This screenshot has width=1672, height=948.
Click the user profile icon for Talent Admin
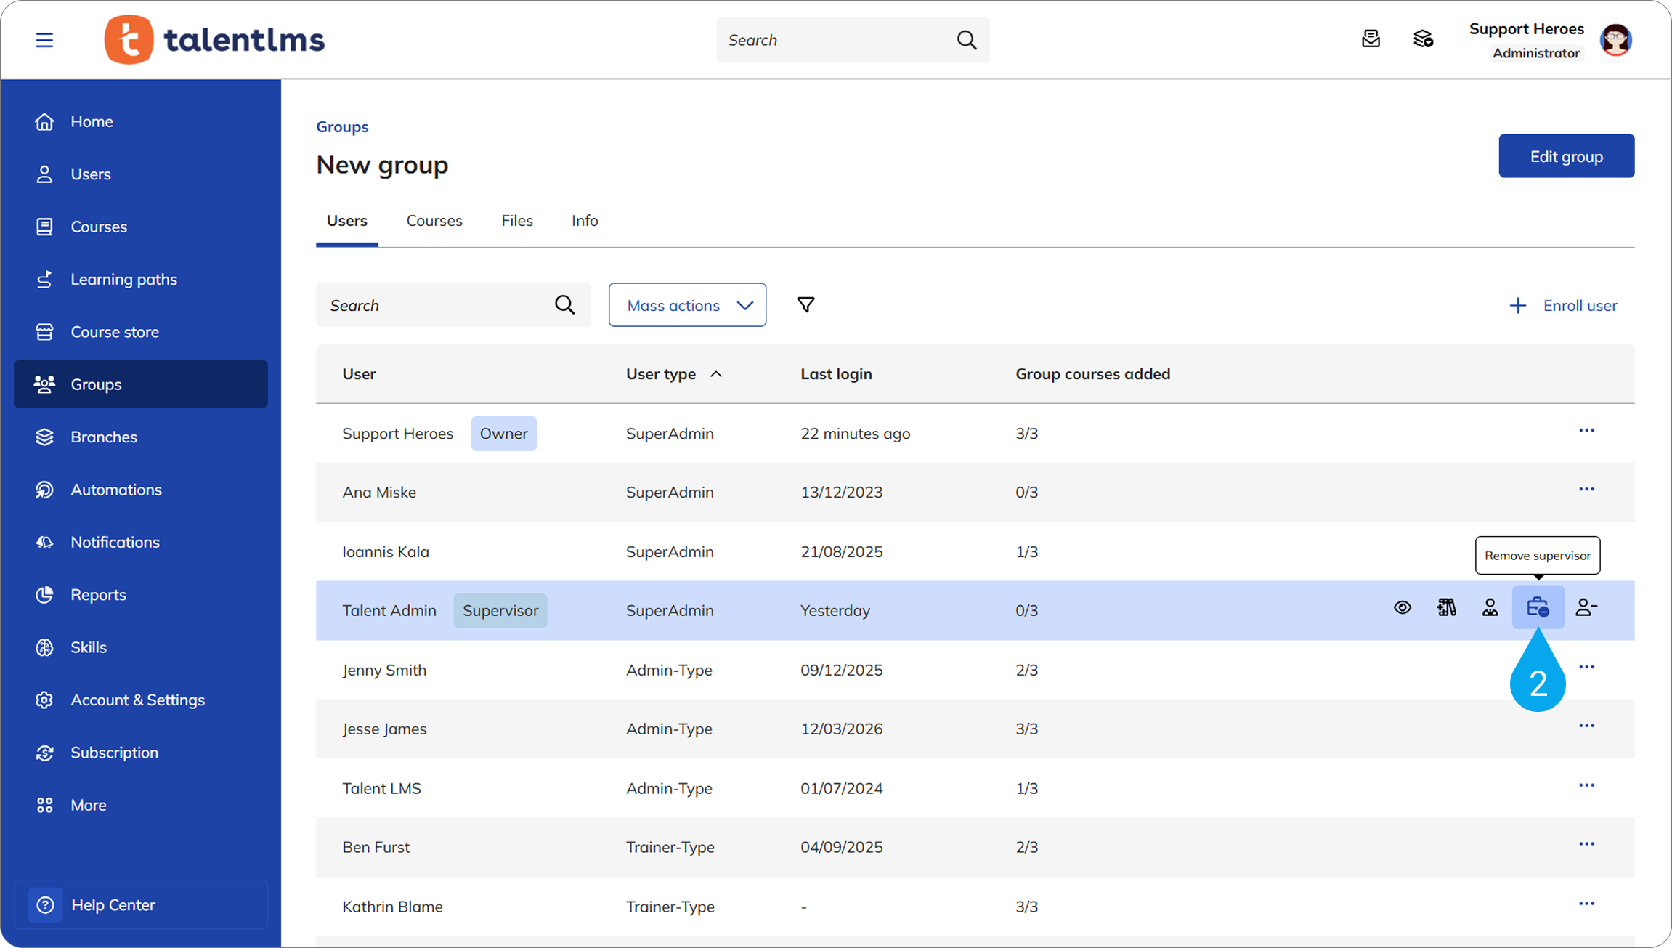(x=1490, y=607)
